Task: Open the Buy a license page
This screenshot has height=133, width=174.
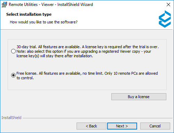Action: pos(139,97)
